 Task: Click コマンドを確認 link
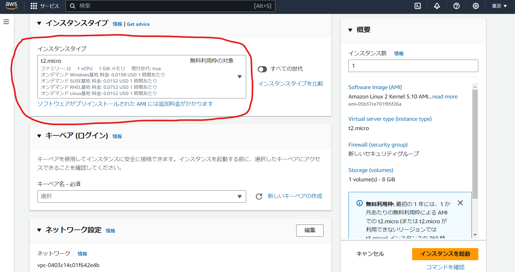[445, 267]
